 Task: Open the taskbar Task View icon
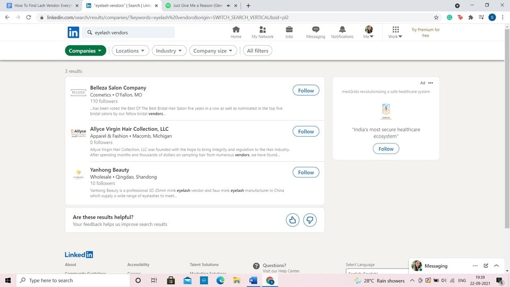pos(154,280)
